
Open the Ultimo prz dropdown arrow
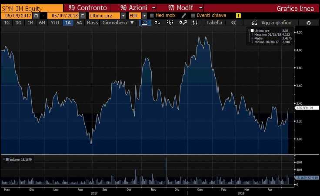click(x=123, y=16)
